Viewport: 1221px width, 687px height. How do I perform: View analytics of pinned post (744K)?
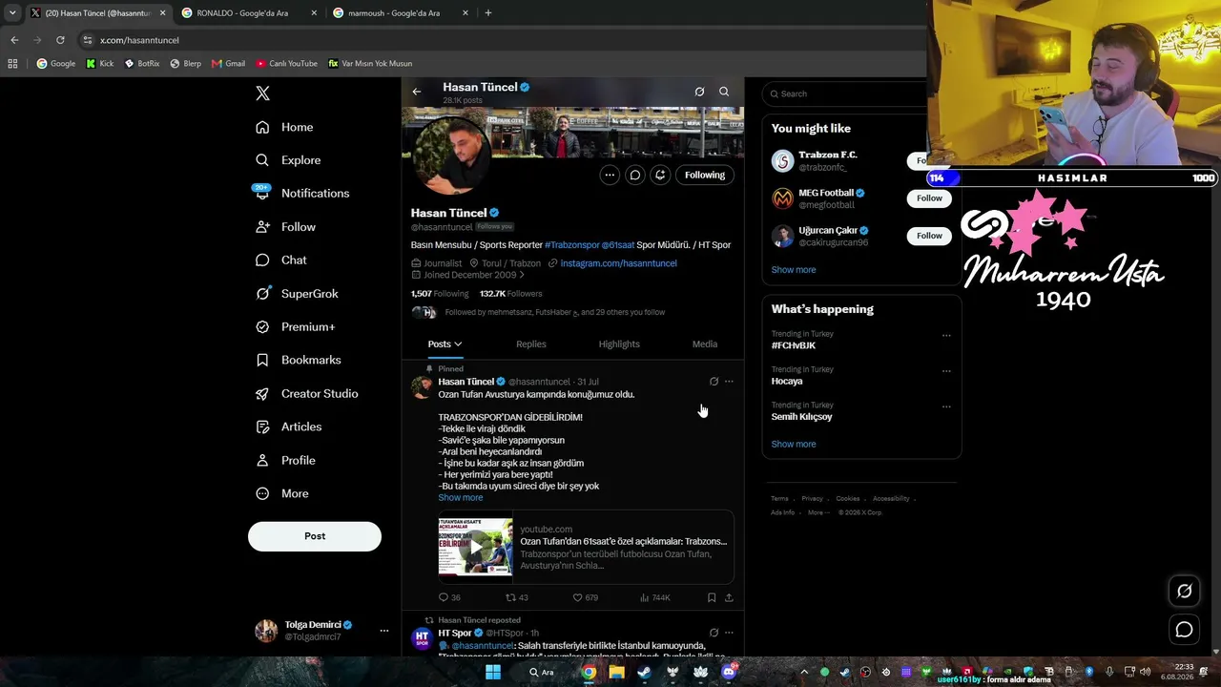pyautogui.click(x=654, y=597)
